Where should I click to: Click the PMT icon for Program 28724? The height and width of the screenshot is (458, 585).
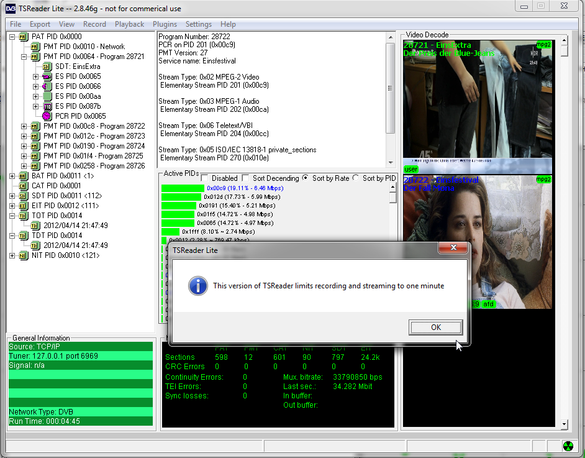coord(35,146)
